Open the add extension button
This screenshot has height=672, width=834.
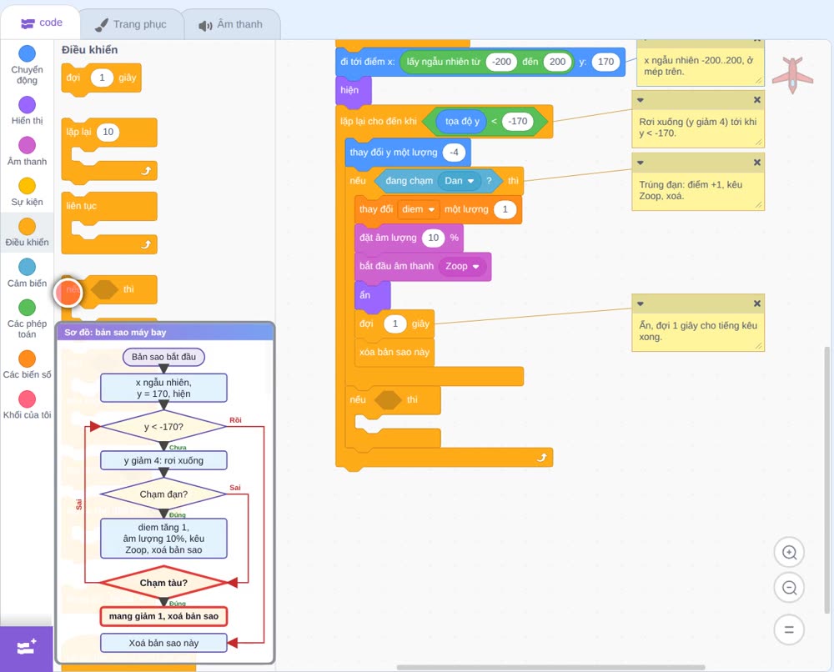tap(27, 649)
